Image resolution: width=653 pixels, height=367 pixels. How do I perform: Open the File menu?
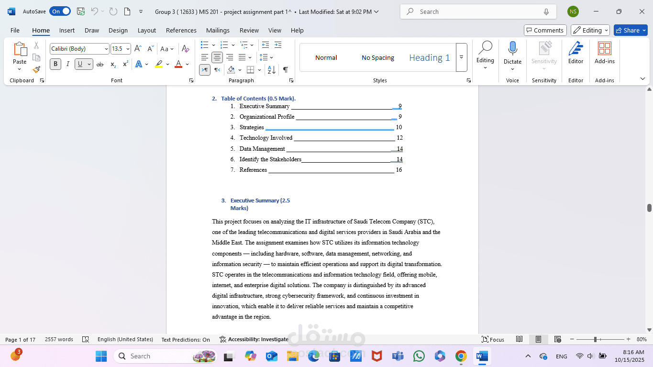click(15, 30)
